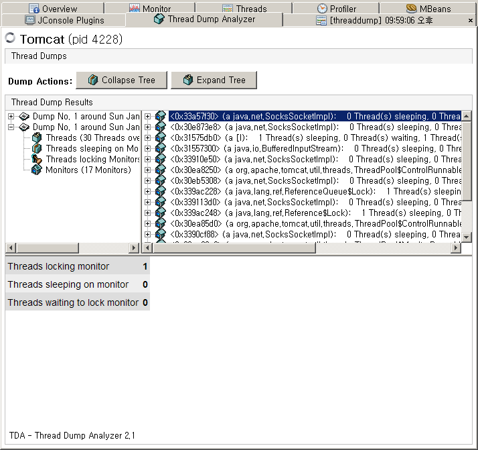This screenshot has width=478, height=450.
Task: Select the second Dump No. 1 icon
Action: tap(24, 127)
